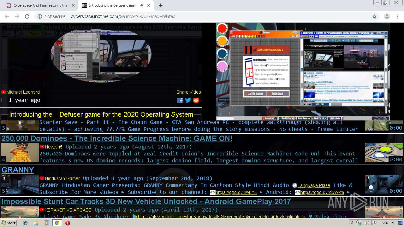The width and height of the screenshot is (404, 227).
Task: Go back with the browser back arrow
Action: pyautogui.click(x=7, y=16)
